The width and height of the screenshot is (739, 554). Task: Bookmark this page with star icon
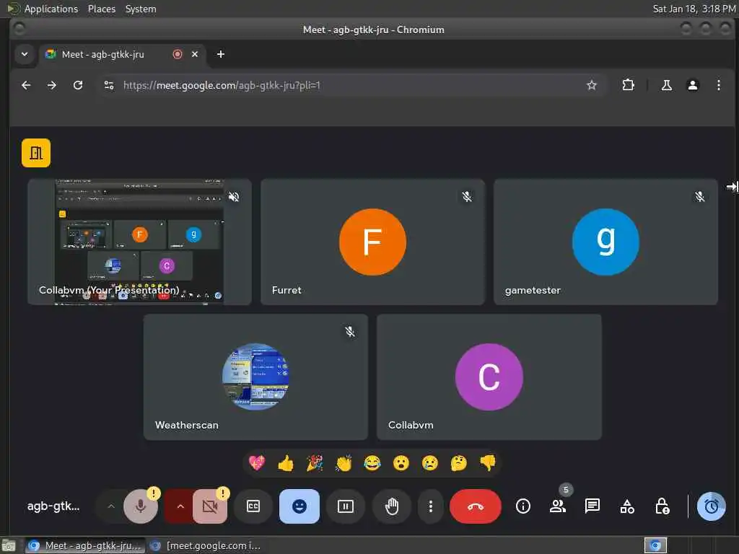click(x=592, y=85)
